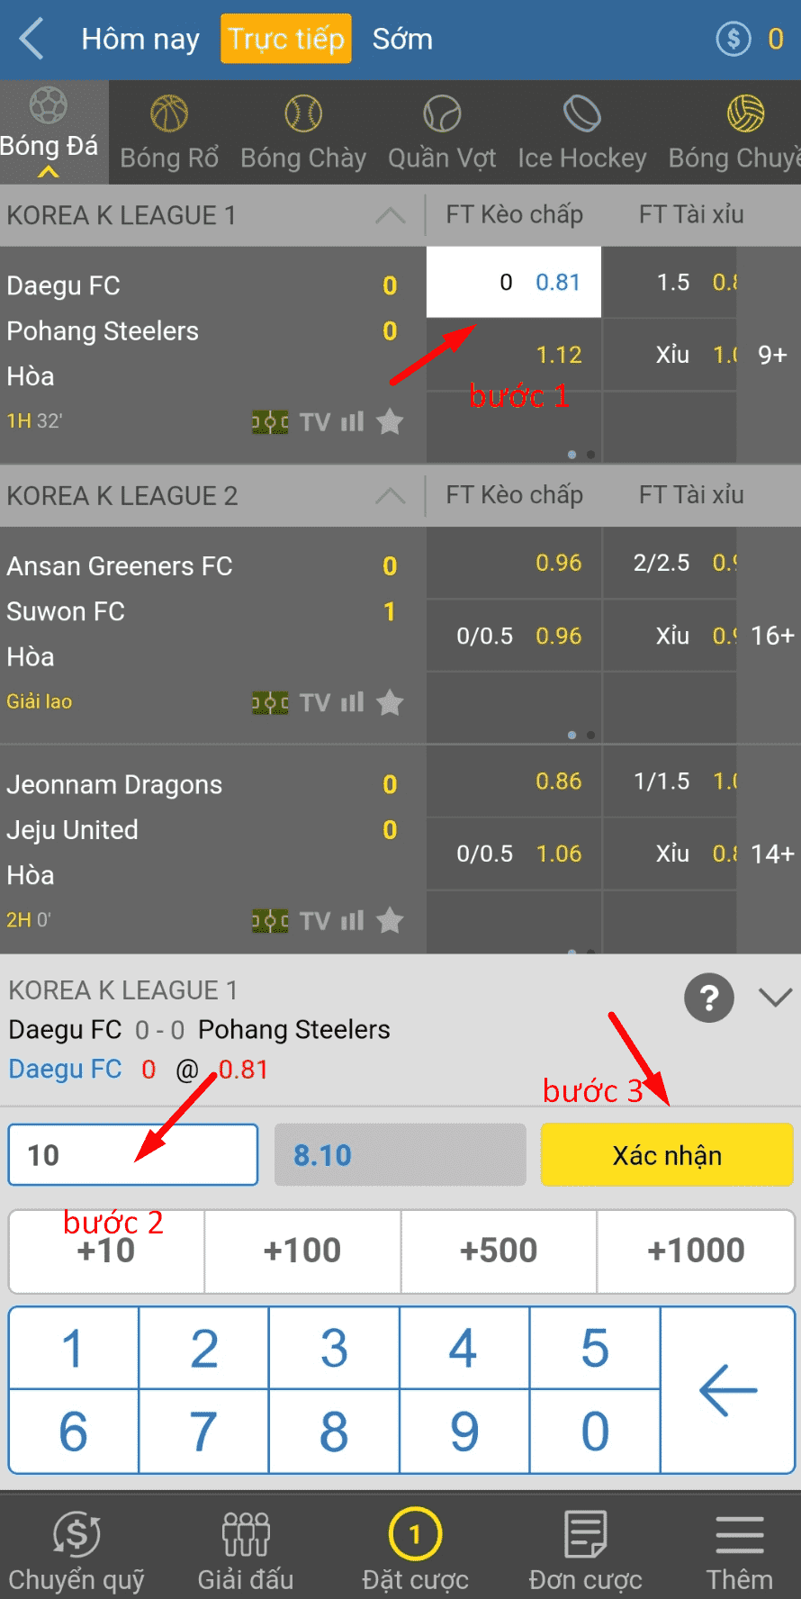
Task: Switch to the Hôm nay tab
Action: [x=140, y=40]
